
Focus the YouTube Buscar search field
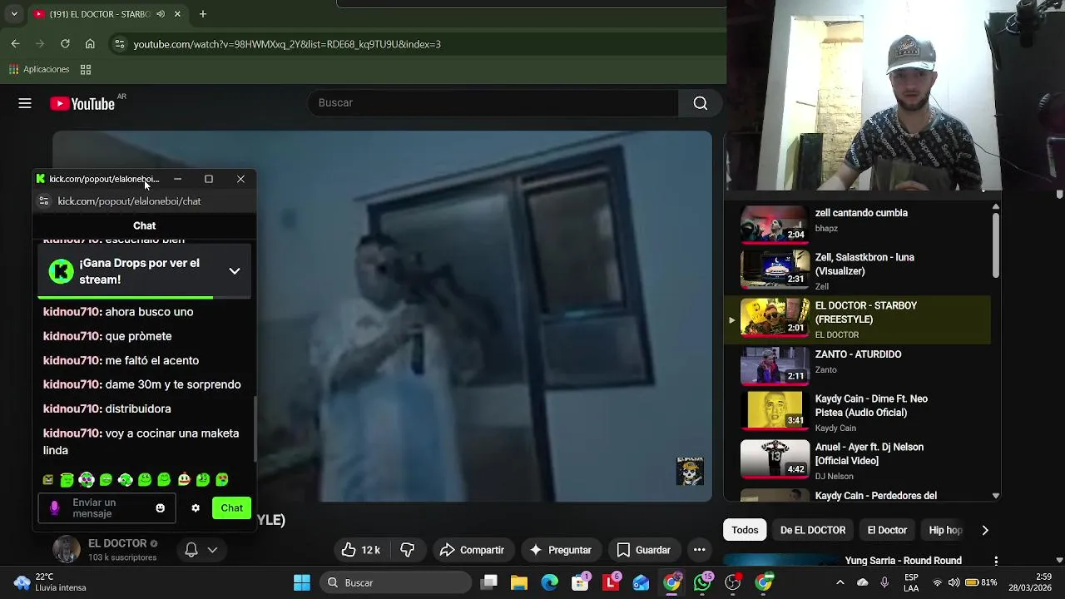493,103
